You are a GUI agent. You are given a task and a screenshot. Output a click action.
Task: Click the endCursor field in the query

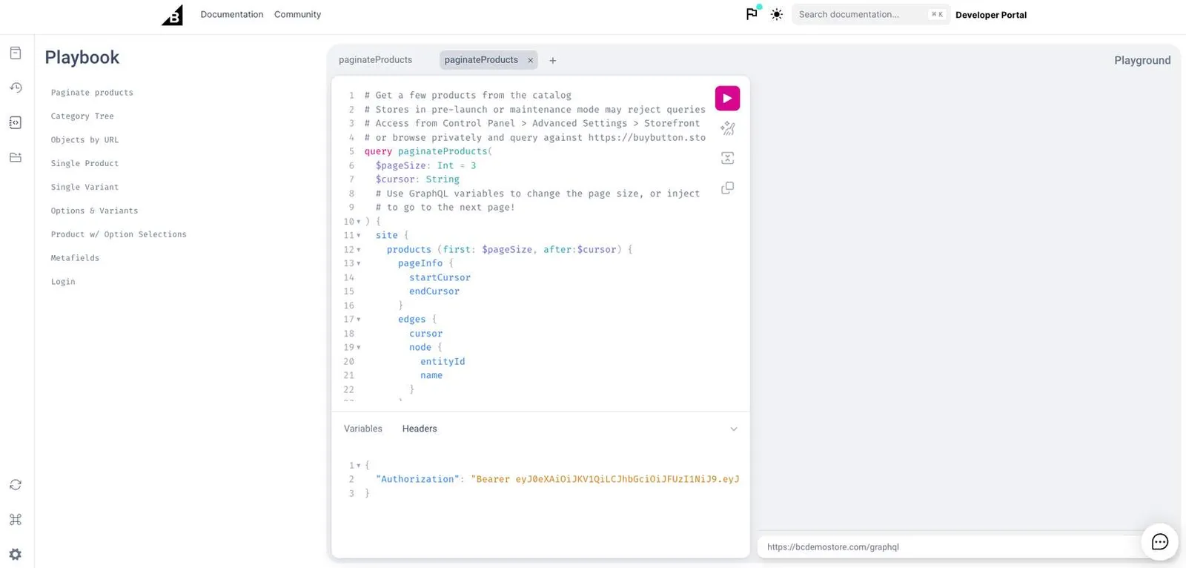click(434, 291)
